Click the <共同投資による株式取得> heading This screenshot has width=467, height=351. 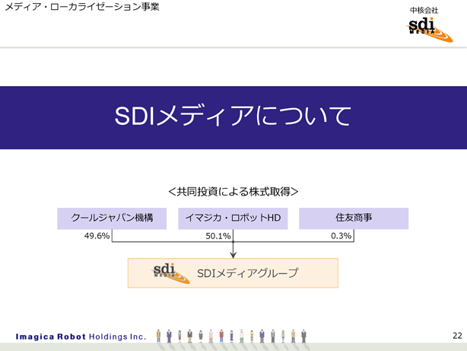(233, 191)
